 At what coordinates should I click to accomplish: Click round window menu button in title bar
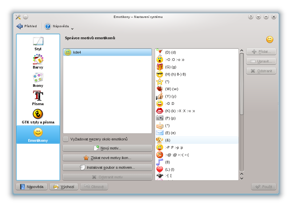pyautogui.click(x=25, y=17)
